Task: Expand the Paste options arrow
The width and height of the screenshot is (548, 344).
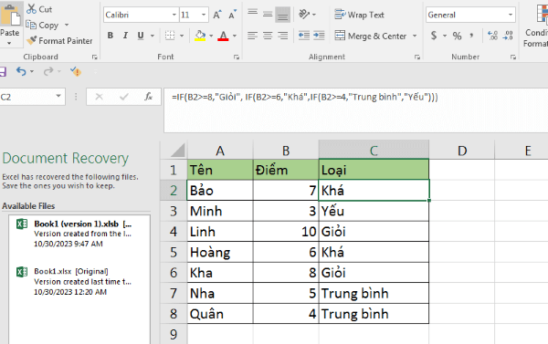Action: point(9,43)
